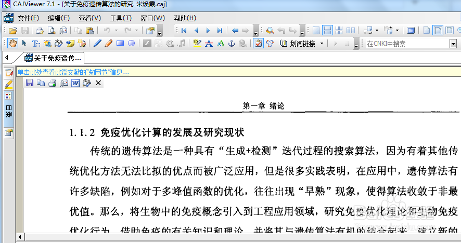
Task: Select the image snapshot selection tool
Action: coord(47,44)
